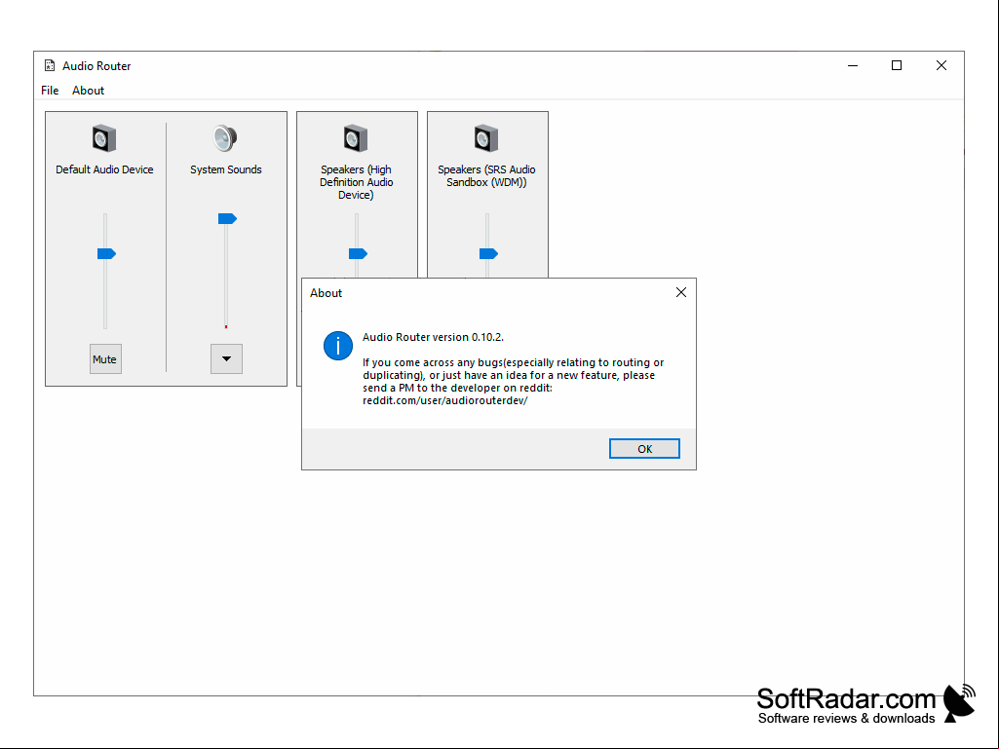
Task: Confirm the About dialog with OK
Action: (x=644, y=448)
